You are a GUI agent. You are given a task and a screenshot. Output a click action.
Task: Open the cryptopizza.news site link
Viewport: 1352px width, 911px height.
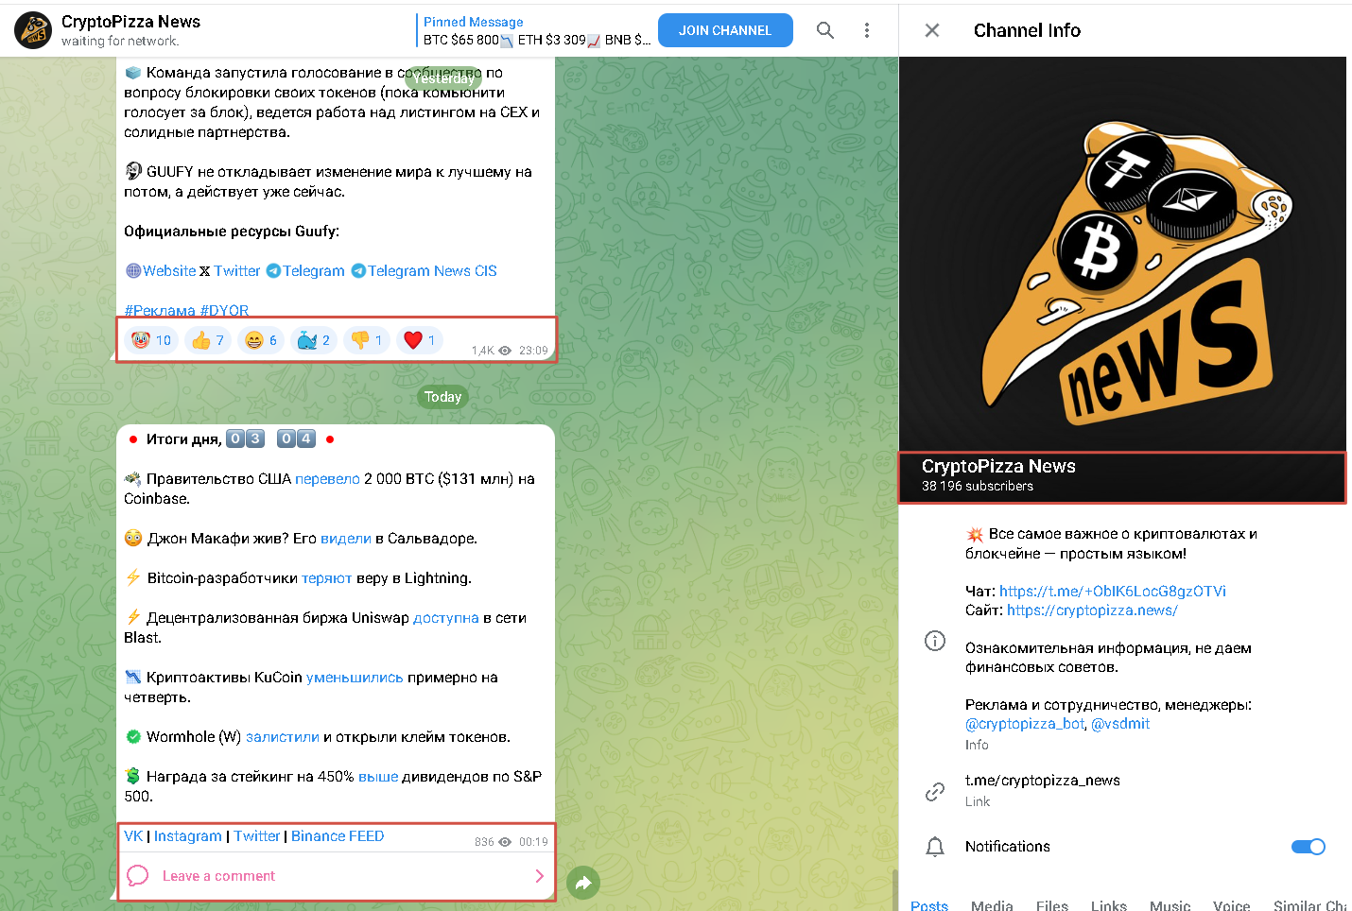(1092, 610)
